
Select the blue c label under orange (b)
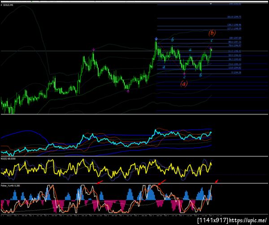pos(212,40)
